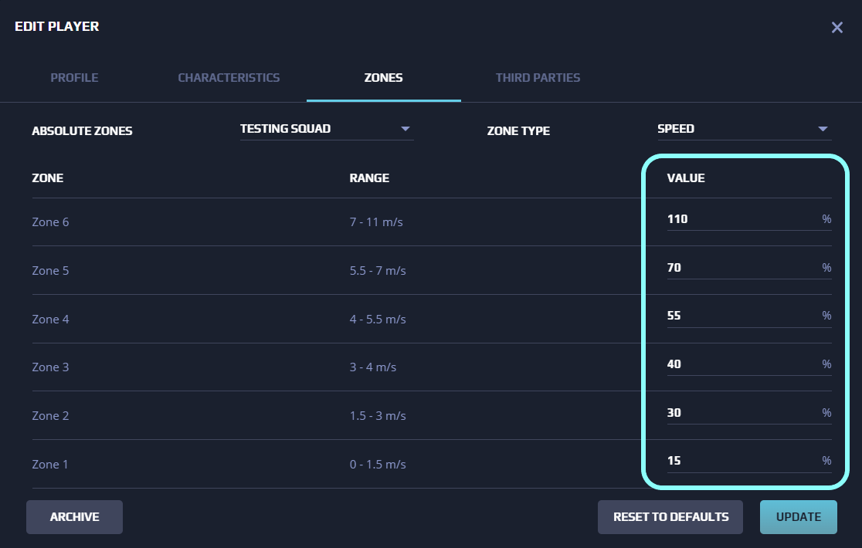The height and width of the screenshot is (548, 862).
Task: Click the Absolute Zones label
Action: pos(82,131)
